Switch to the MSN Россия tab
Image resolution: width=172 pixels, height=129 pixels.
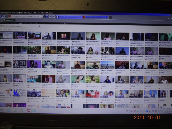pos(69,17)
